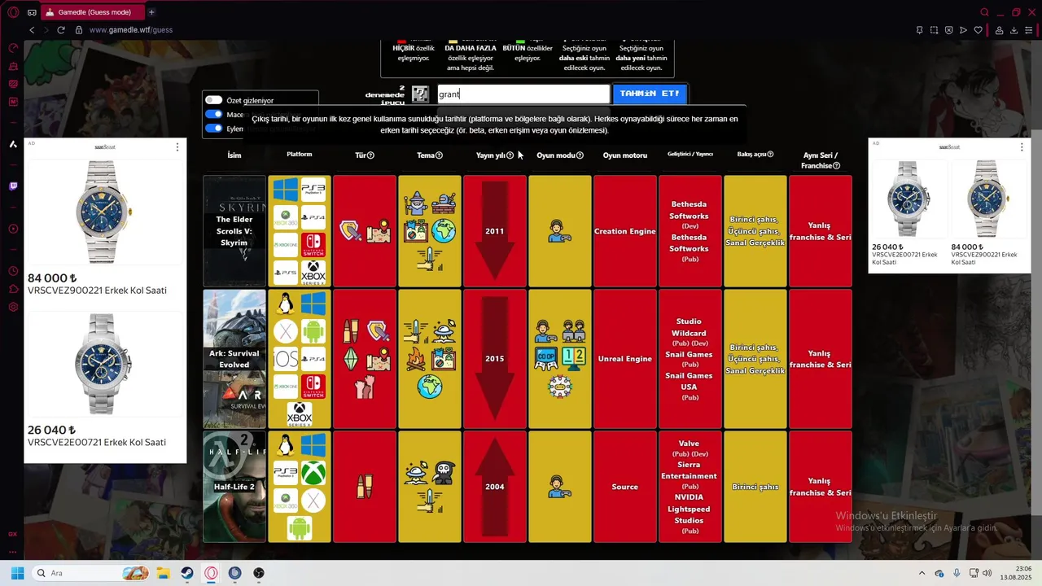This screenshot has height=586, width=1042.
Task: Click the Source engine cell
Action: tap(625, 487)
